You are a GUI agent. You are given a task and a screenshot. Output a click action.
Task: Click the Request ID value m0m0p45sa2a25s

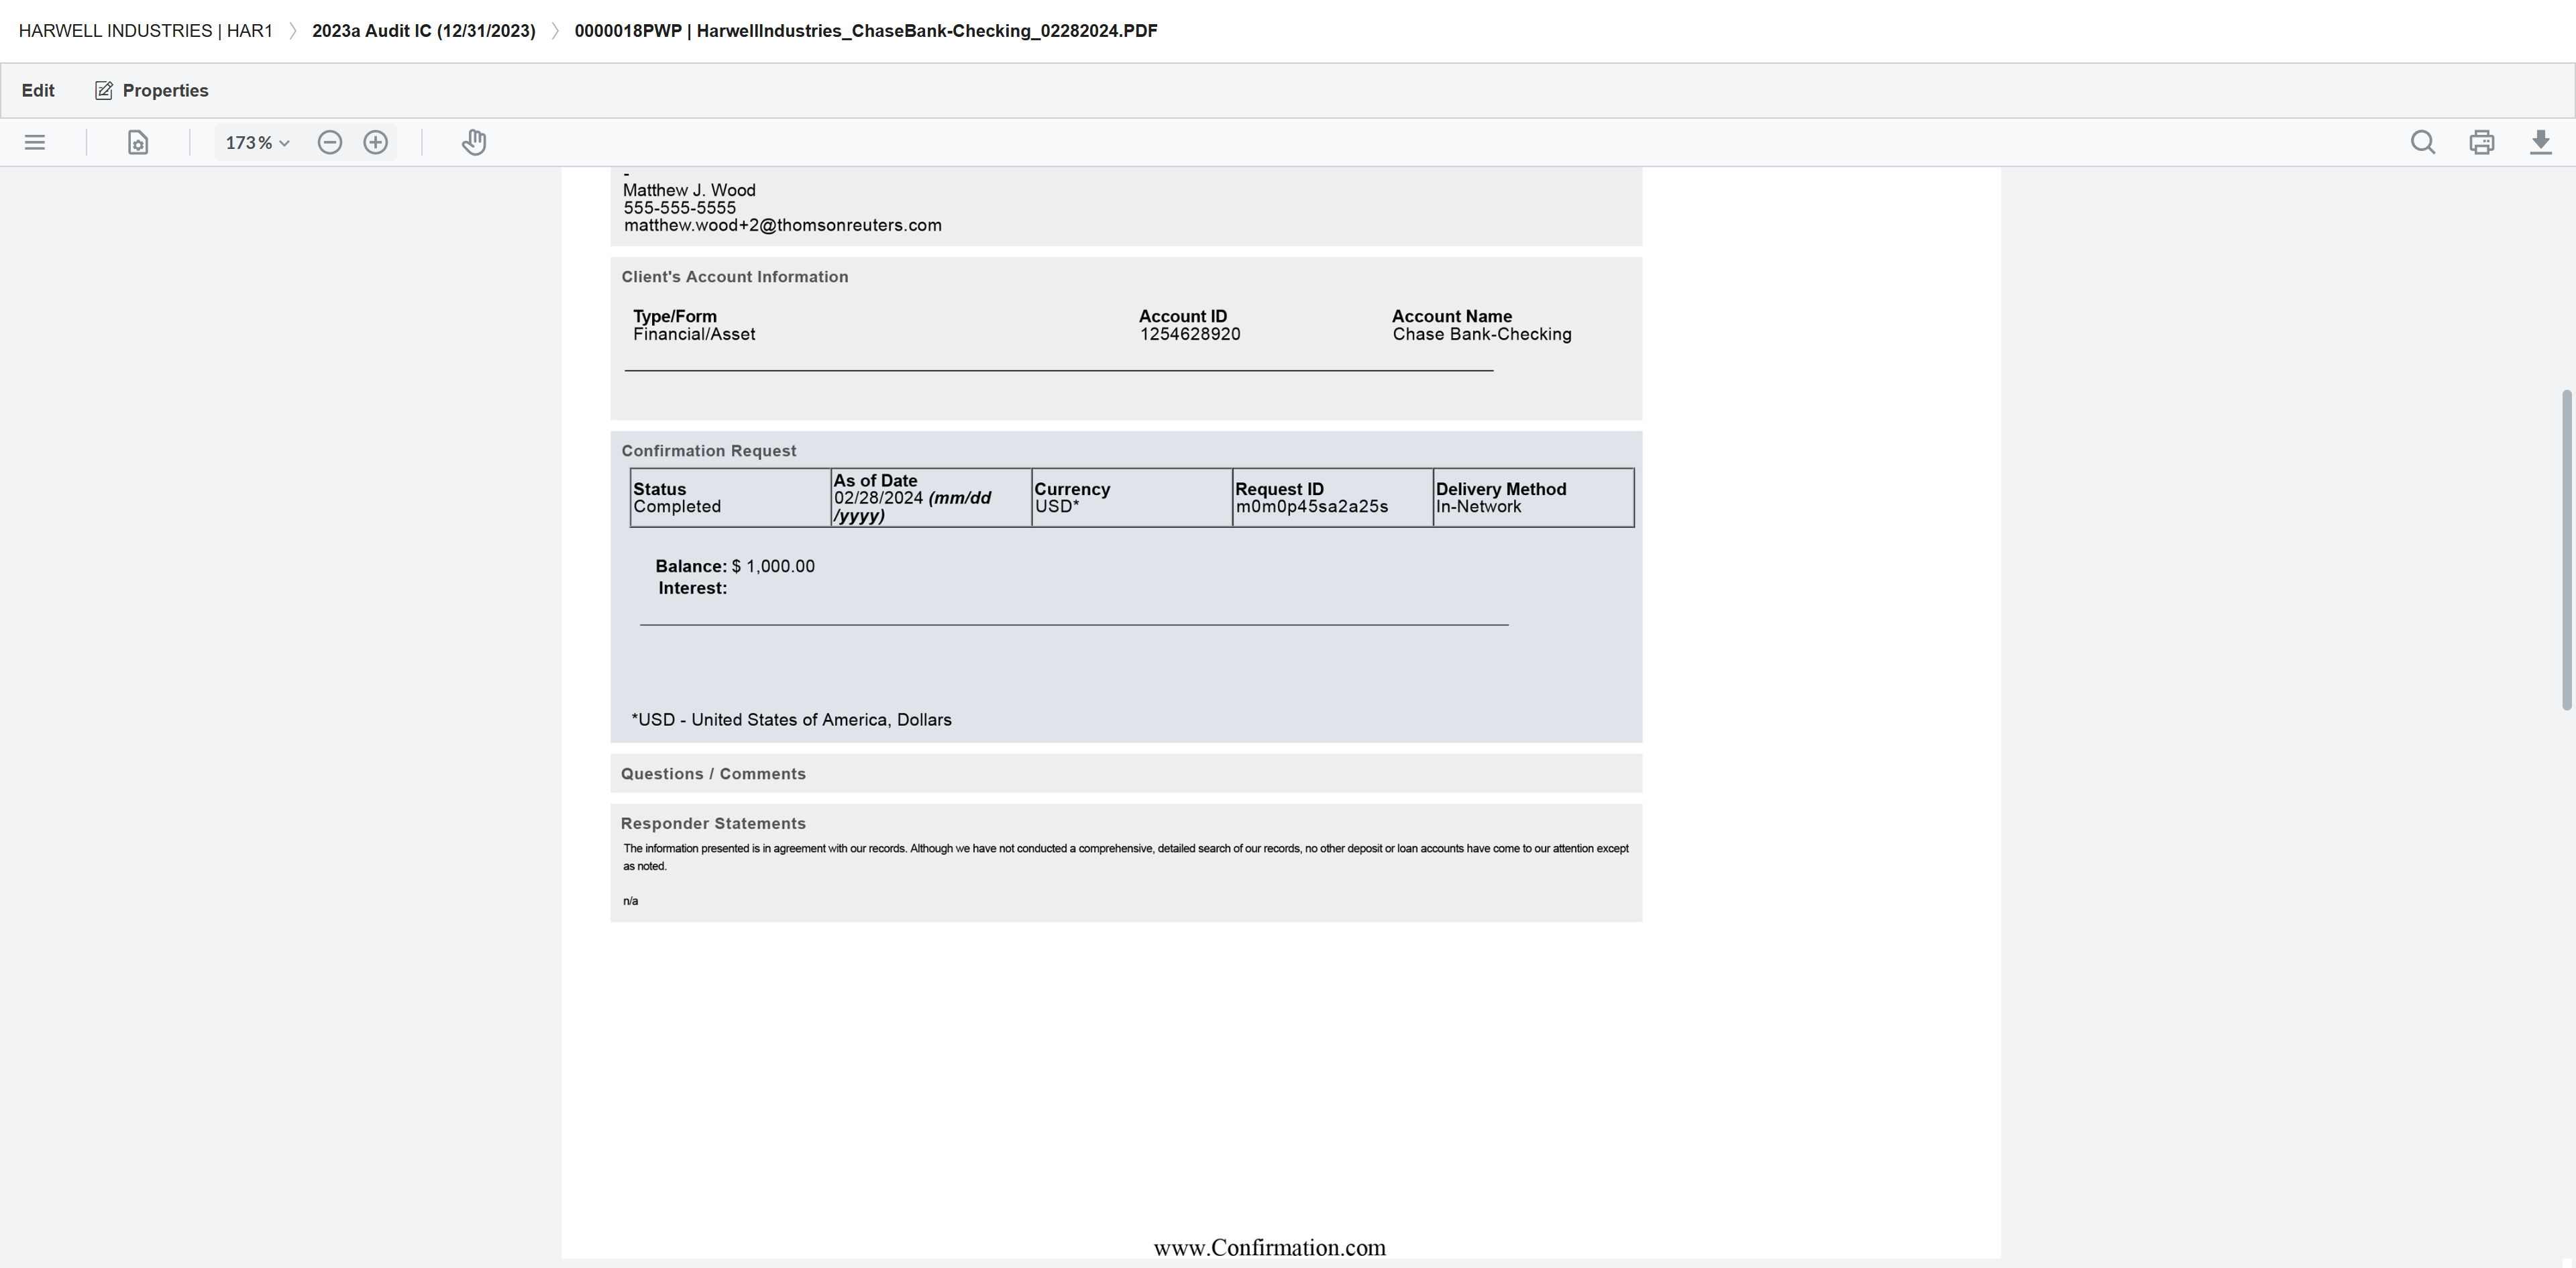pyautogui.click(x=1311, y=506)
